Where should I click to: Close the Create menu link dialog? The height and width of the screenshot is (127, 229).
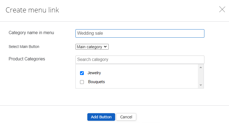click(222, 9)
